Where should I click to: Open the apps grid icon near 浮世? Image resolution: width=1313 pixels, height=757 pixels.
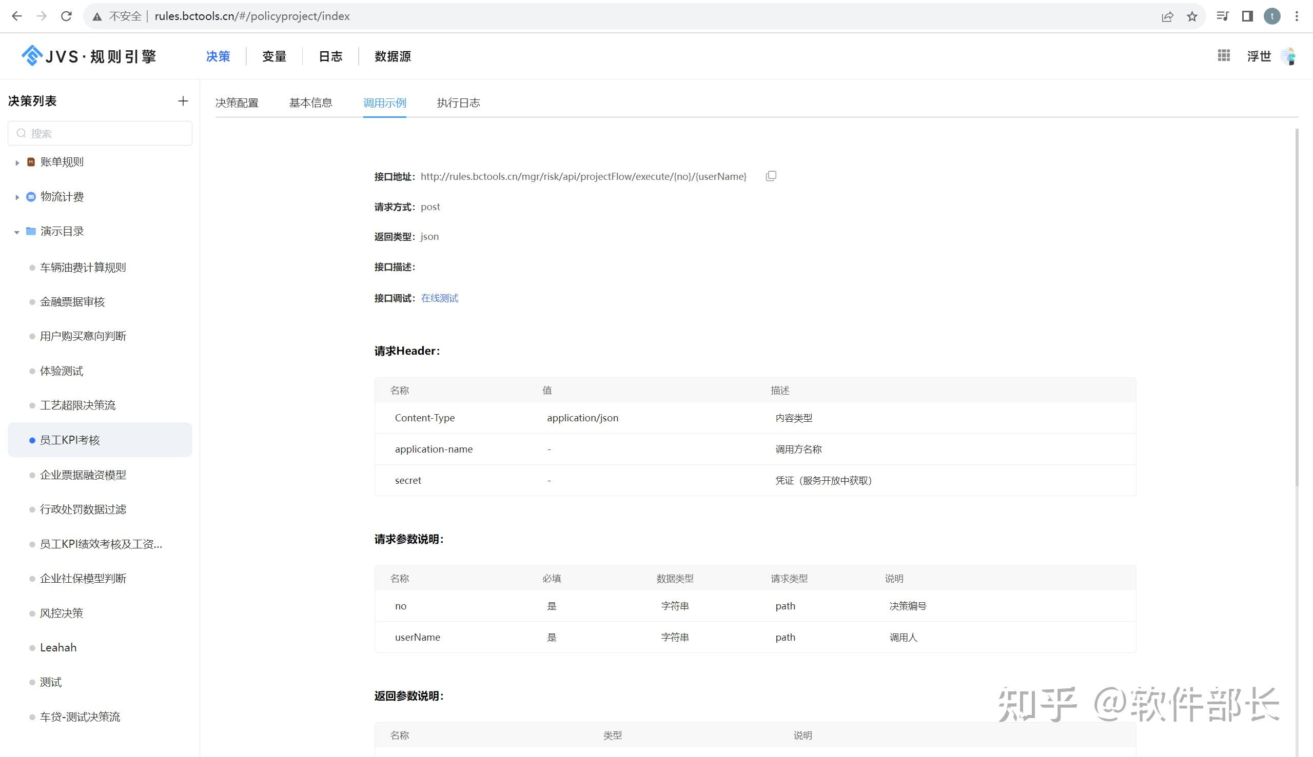(1223, 55)
